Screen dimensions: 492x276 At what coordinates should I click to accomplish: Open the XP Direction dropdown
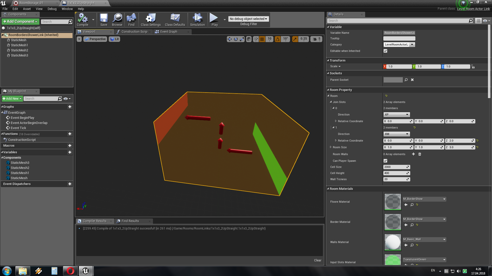[x=396, y=114]
